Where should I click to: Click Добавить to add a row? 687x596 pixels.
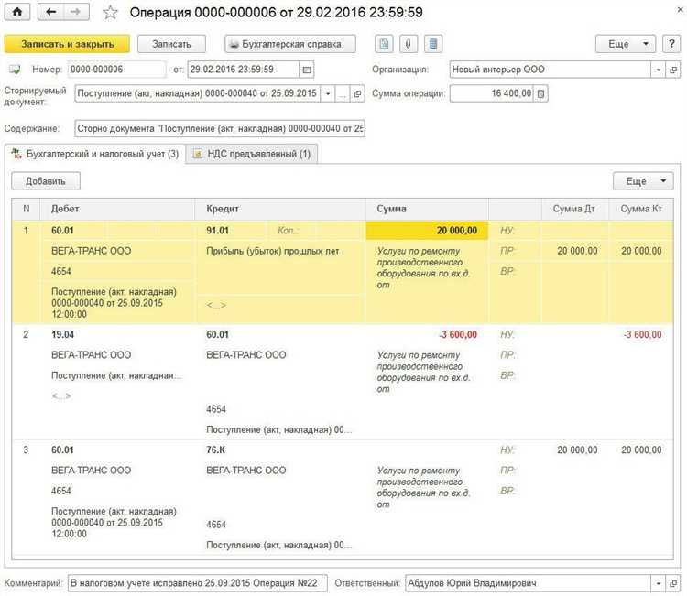click(x=46, y=181)
